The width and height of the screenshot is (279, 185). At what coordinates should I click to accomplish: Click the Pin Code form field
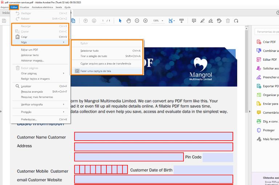[218, 157]
